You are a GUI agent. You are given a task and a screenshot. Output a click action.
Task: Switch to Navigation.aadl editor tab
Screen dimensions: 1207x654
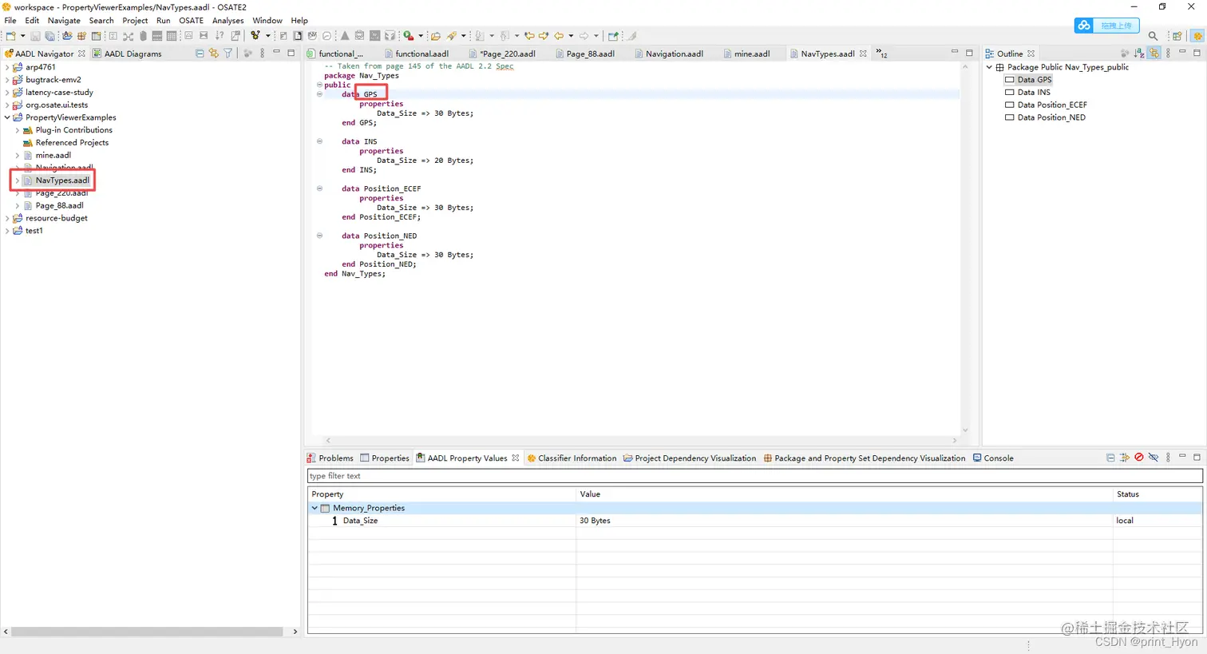tap(669, 54)
